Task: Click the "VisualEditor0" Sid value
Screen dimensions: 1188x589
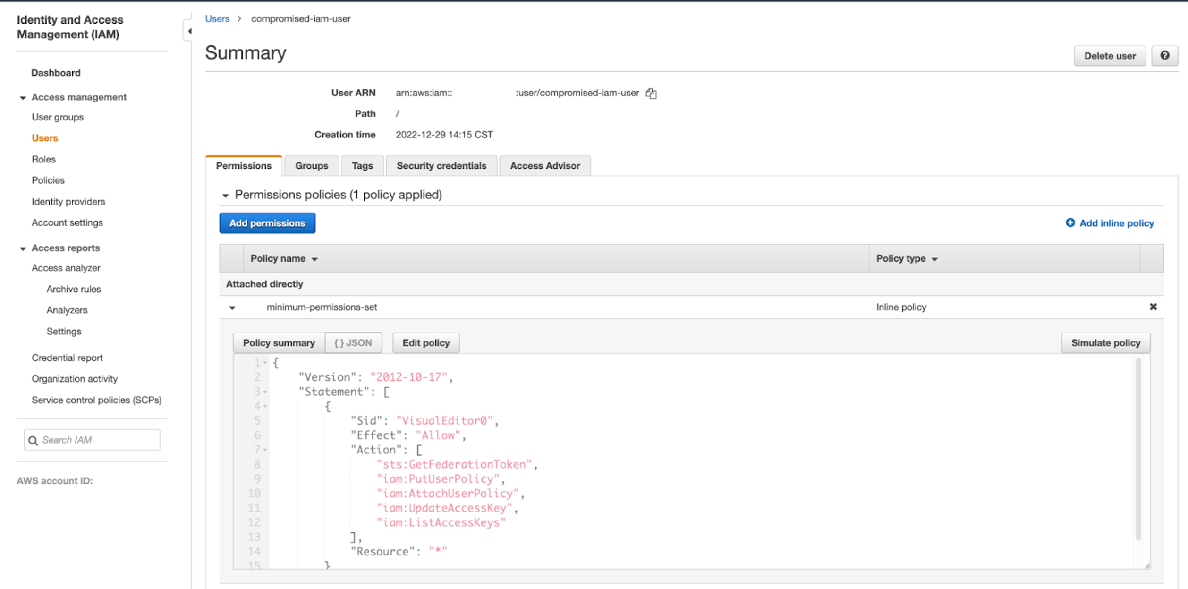Action: coord(444,421)
